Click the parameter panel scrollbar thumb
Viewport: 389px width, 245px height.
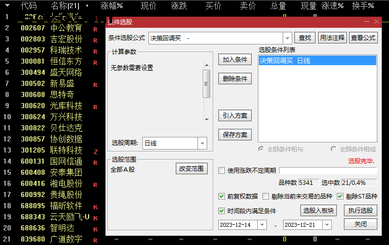point(207,84)
